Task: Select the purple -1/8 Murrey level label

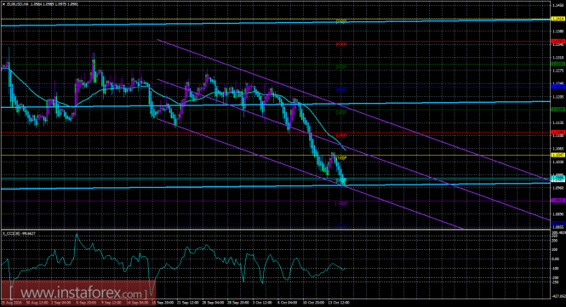Action: point(341,203)
